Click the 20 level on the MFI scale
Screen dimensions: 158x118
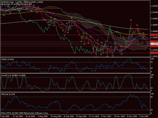[151, 110]
